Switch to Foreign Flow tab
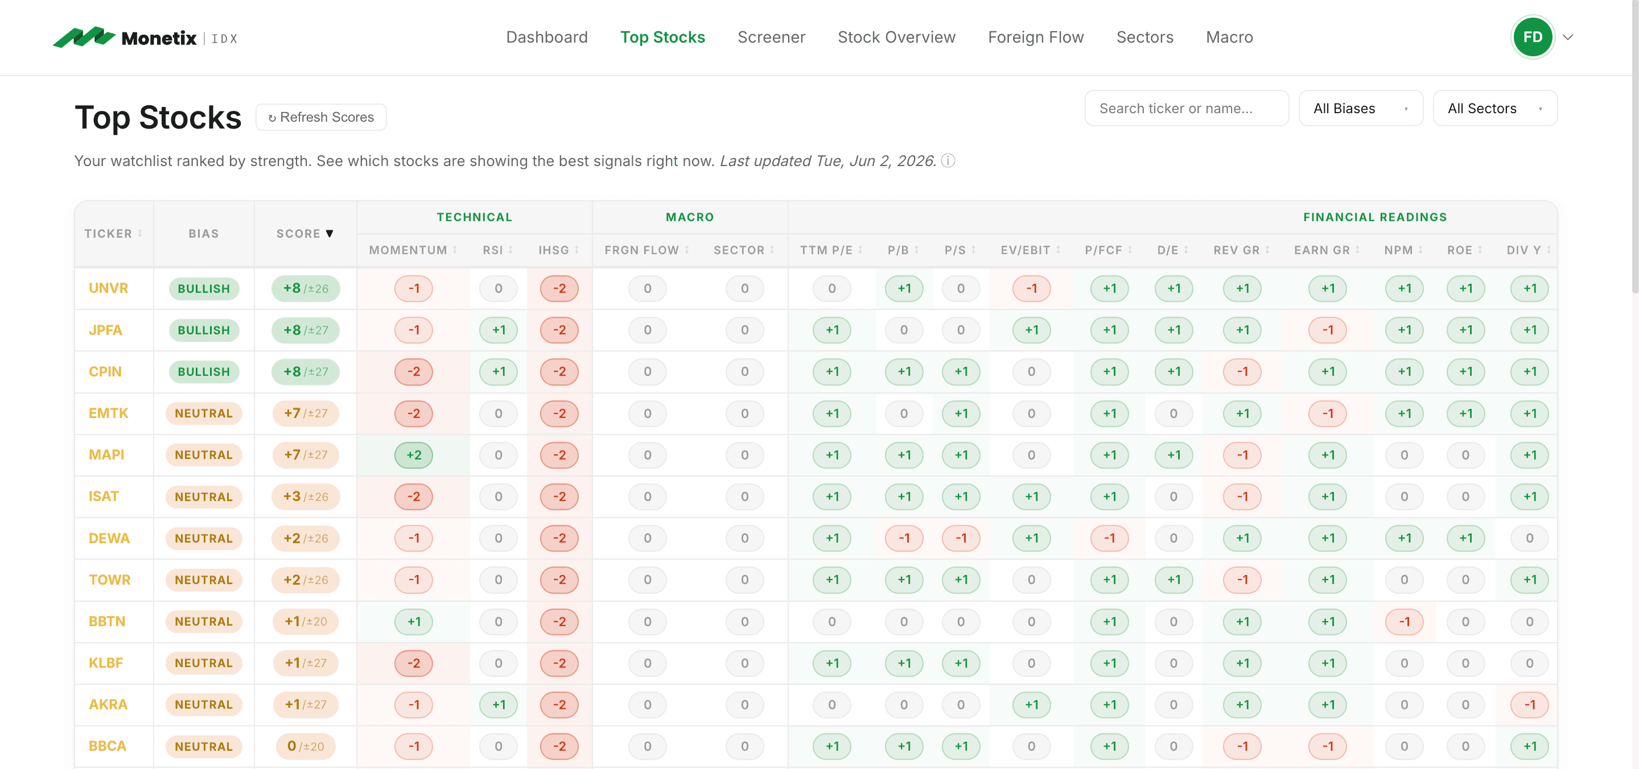Screen dimensions: 1639x769 coord(1035,38)
